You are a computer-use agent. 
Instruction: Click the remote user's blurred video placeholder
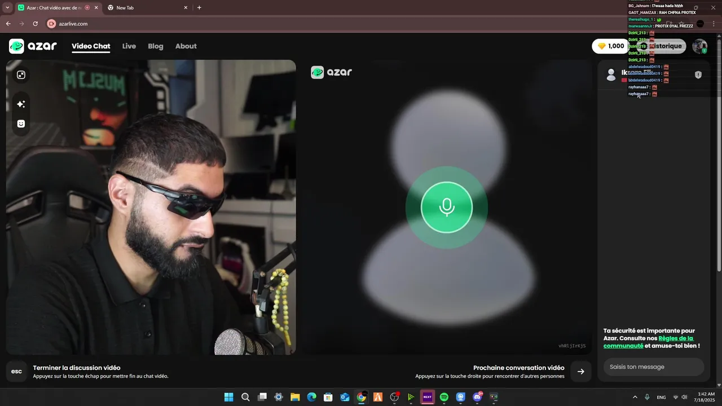[447, 207]
